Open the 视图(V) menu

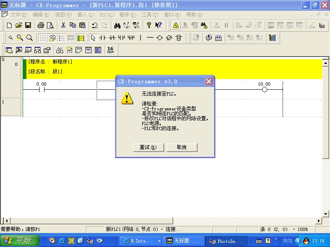tap(64, 15)
